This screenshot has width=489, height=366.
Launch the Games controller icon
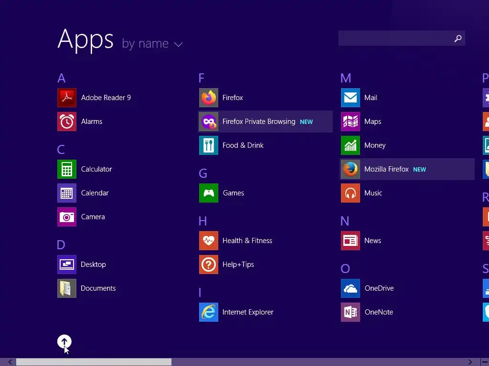[x=209, y=193]
